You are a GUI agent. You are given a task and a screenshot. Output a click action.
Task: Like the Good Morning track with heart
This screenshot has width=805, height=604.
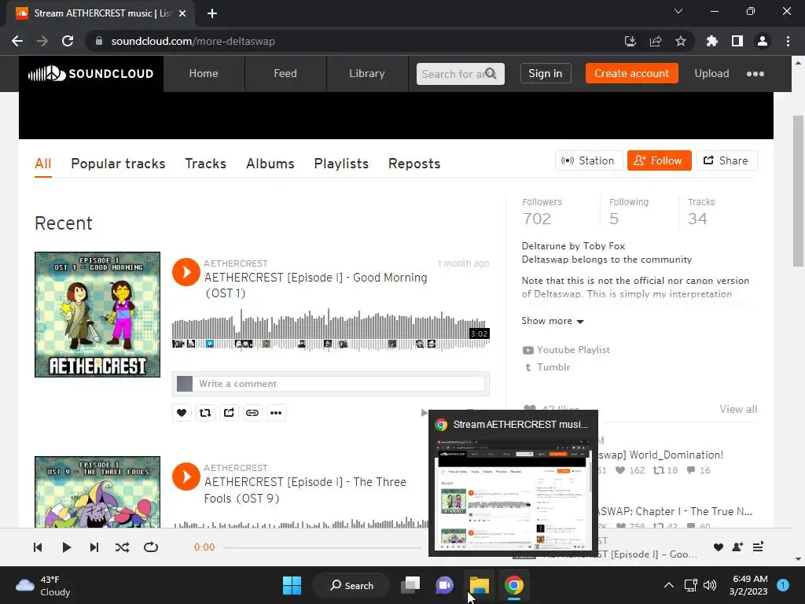tap(182, 412)
